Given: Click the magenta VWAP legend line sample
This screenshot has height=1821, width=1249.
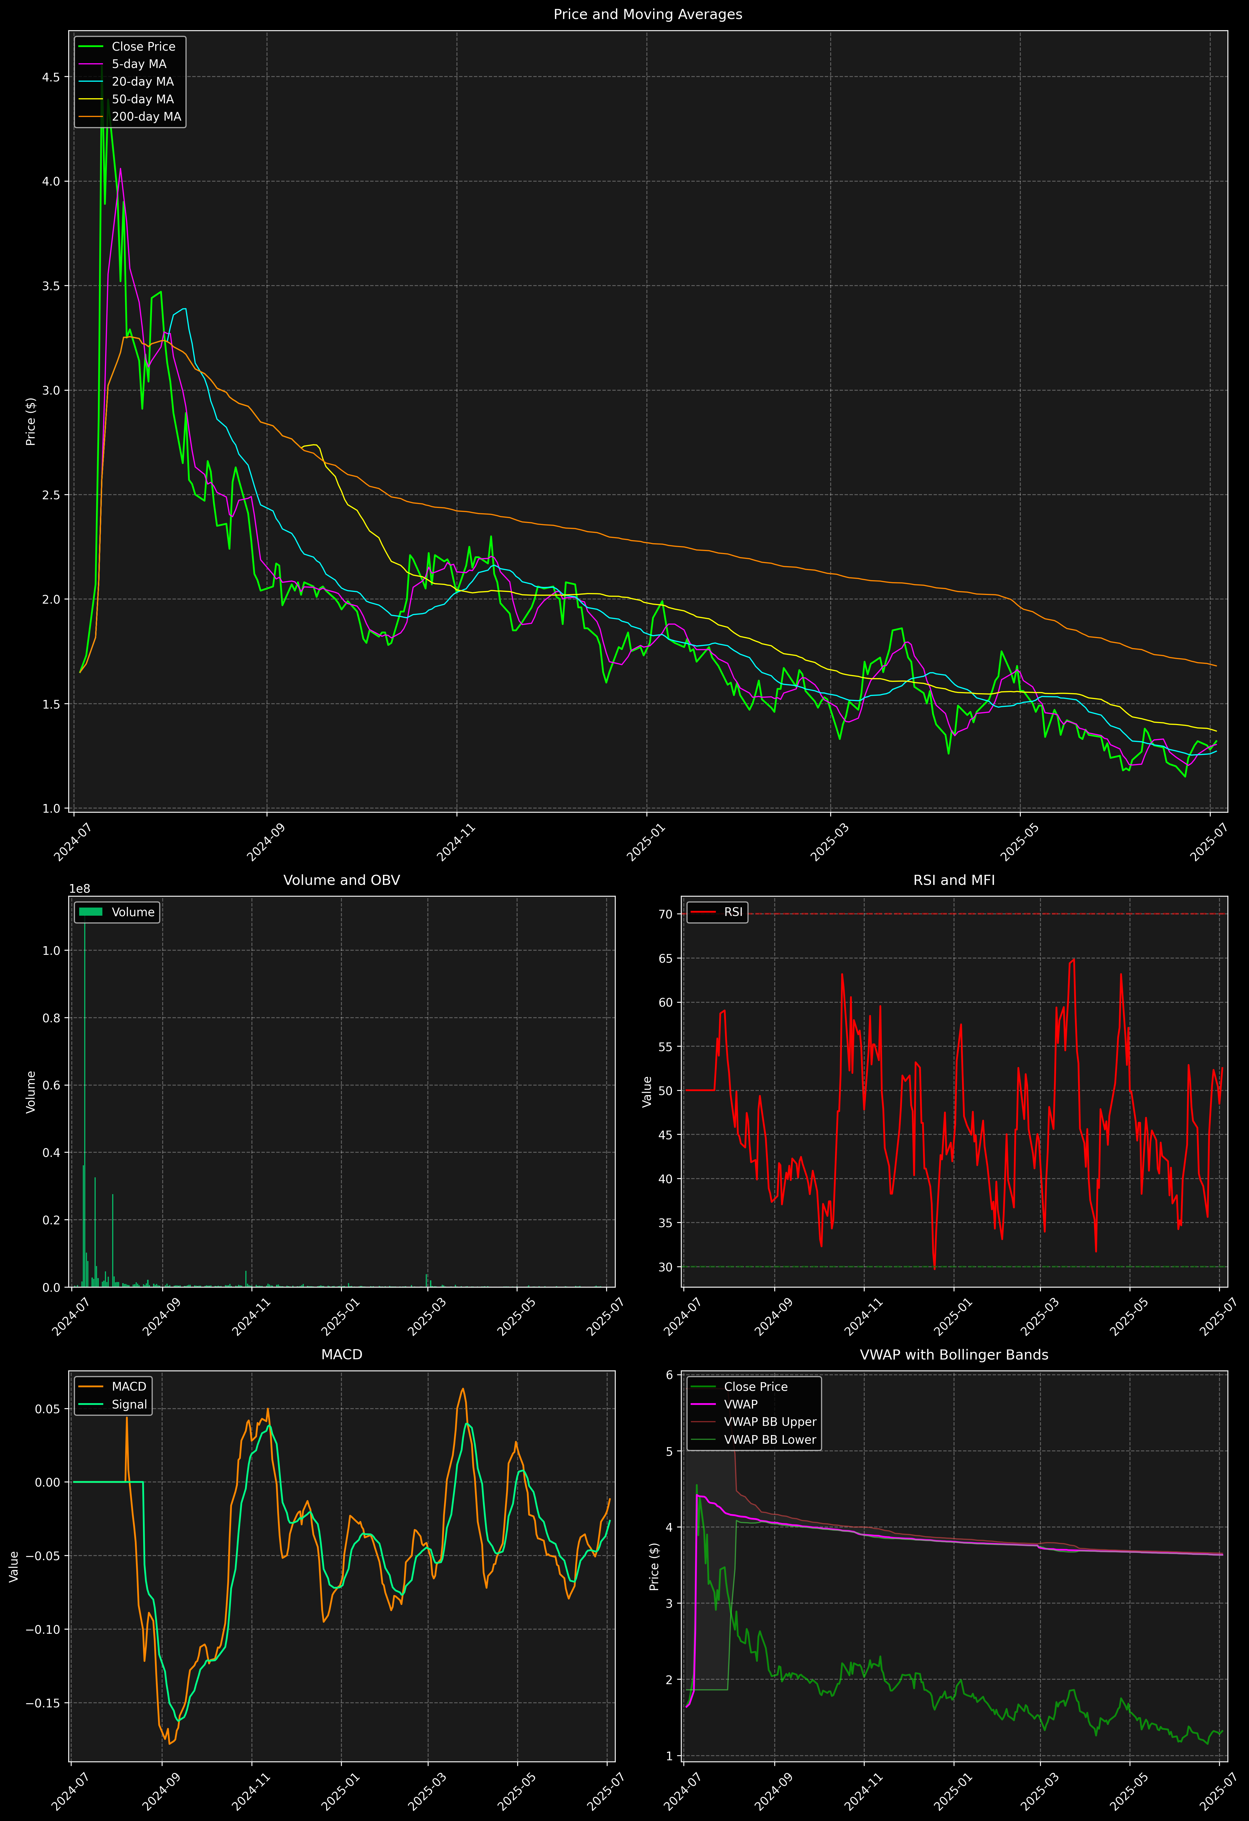Looking at the screenshot, I should (x=703, y=1405).
